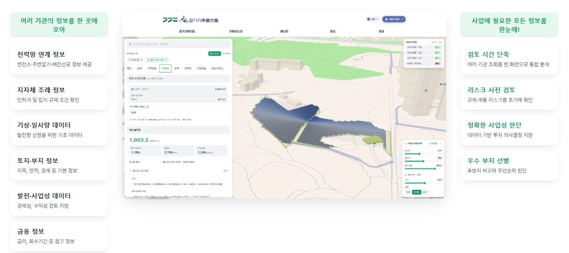Click the green 합산 보고서 button
Image resolution: width=569 pixels, height=253 pixels.
coord(214,53)
